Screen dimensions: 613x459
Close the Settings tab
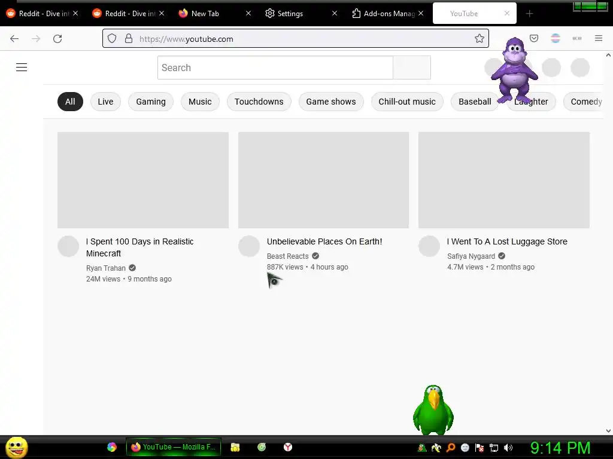click(x=335, y=13)
